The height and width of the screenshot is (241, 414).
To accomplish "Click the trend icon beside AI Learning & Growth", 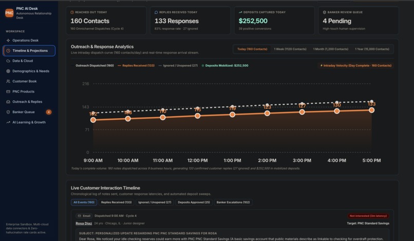I will click(8, 122).
